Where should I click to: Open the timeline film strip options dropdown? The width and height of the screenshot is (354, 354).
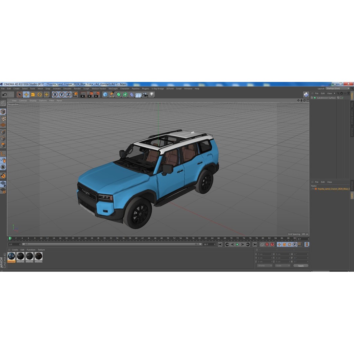click(306, 245)
